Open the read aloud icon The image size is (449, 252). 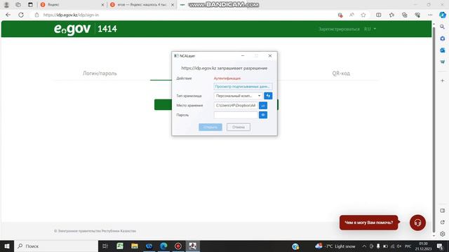(351, 15)
